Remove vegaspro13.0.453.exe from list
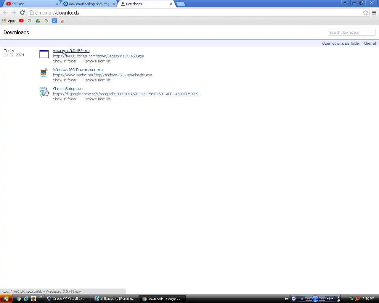The image size is (379, 303). point(97,61)
